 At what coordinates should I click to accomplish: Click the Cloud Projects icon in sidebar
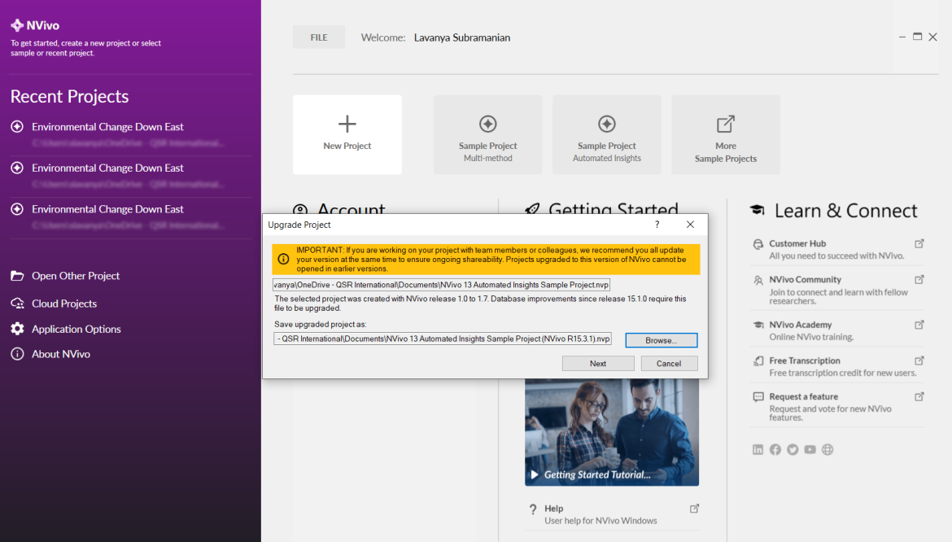pyautogui.click(x=17, y=304)
